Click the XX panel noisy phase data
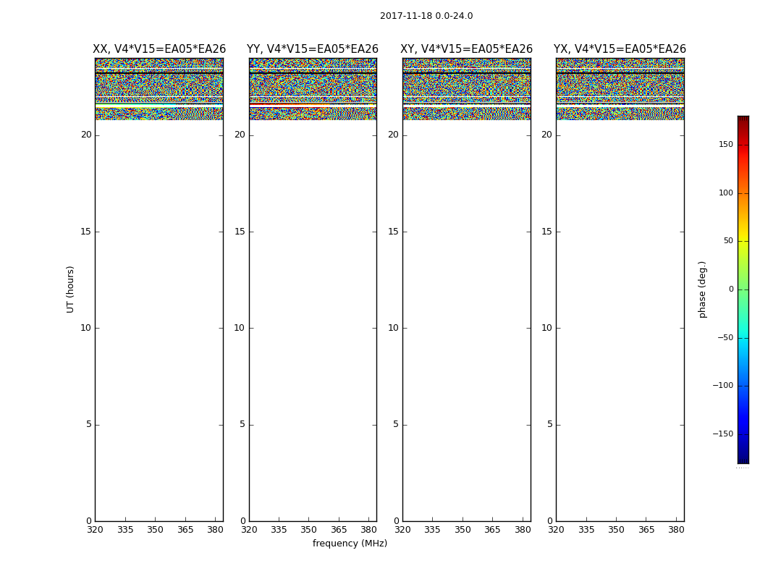Viewport: 760px width, 579px height. (x=159, y=89)
